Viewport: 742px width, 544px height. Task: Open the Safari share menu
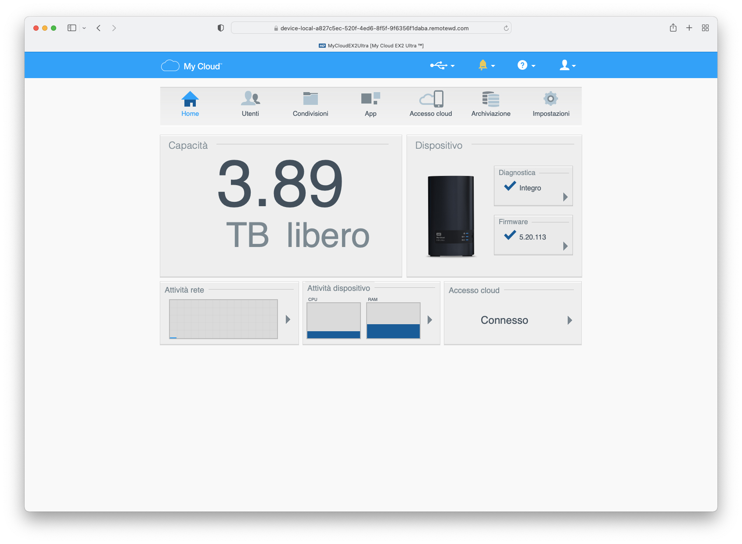(x=673, y=28)
